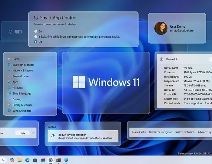Click the Device name value vm-beta
The image size is (212, 164).
[x=188, y=68]
